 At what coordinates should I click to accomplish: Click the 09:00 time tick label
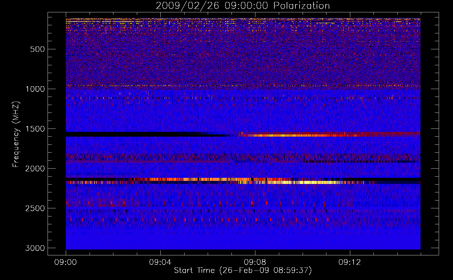(66, 262)
